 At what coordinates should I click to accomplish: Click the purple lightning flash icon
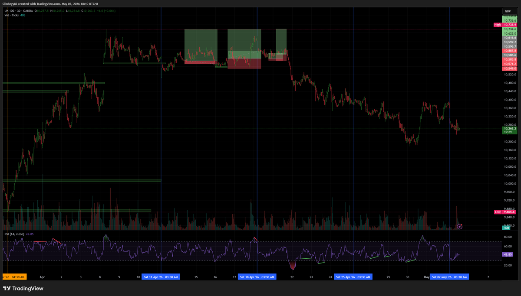click(x=460, y=226)
